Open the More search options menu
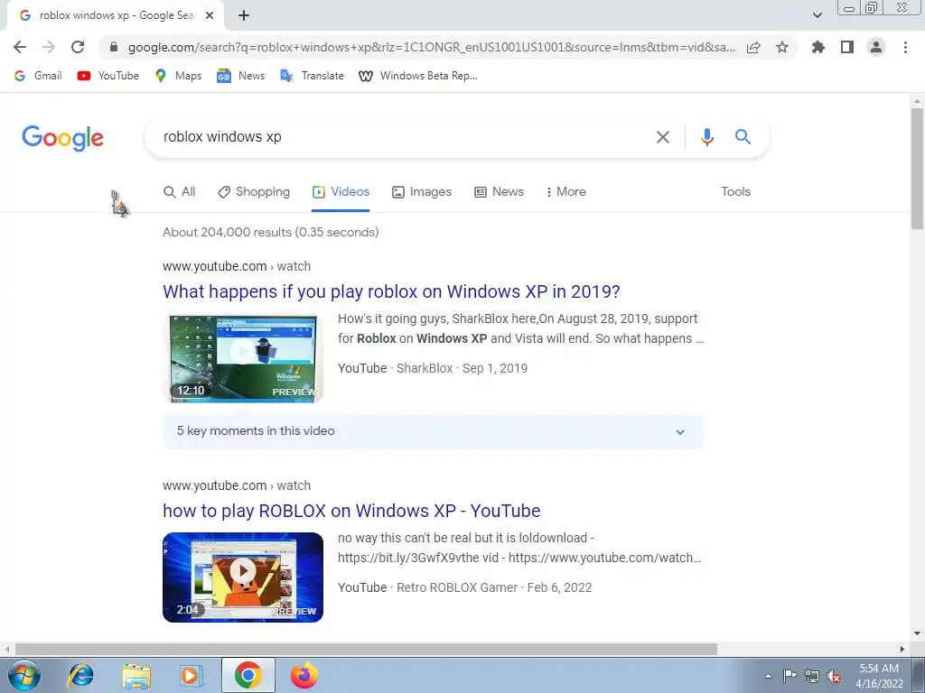925x693 pixels. pos(565,191)
